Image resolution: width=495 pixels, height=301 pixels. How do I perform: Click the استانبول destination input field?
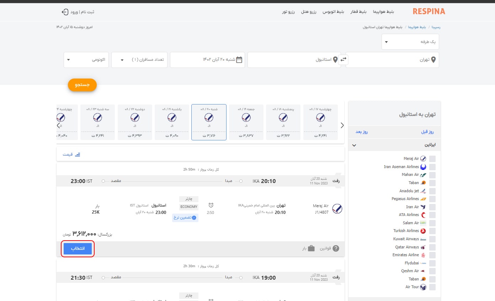(292, 60)
